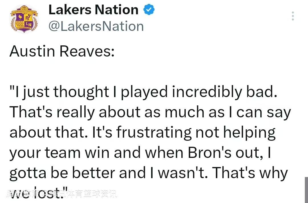Click the Chinese watermark text at the bottom
The height and width of the screenshot is (203, 308).
(61, 194)
